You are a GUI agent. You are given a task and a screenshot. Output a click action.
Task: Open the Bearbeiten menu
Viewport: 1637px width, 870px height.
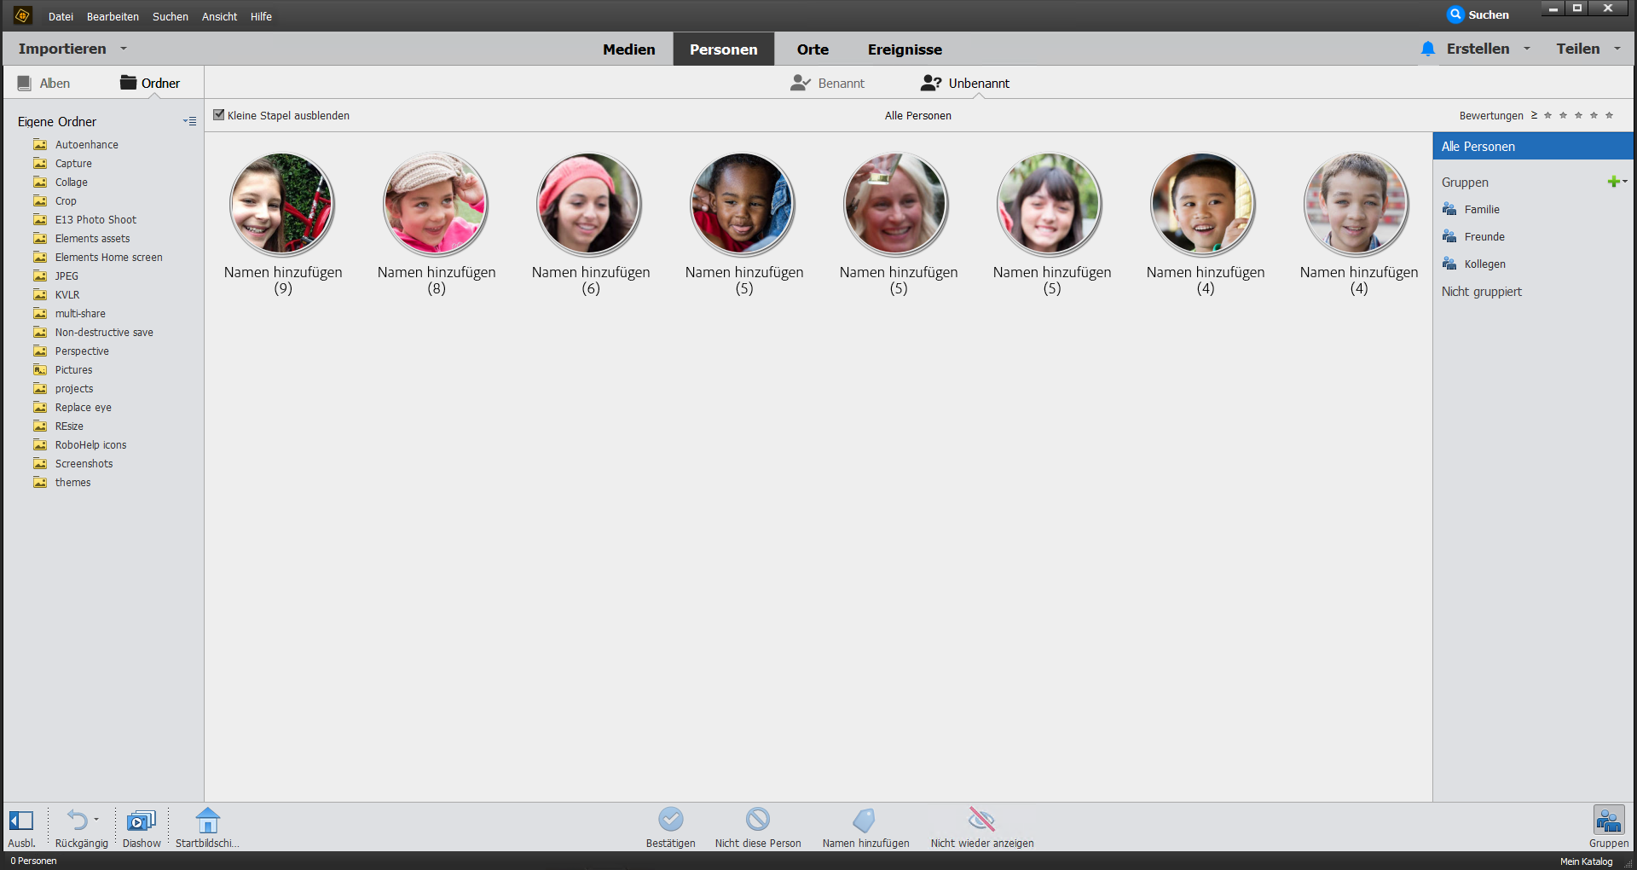[113, 16]
